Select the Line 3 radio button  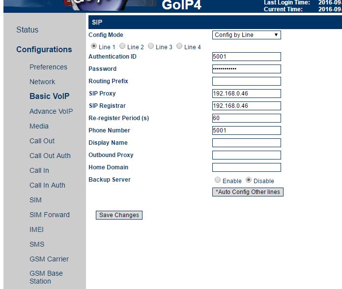tap(151, 47)
